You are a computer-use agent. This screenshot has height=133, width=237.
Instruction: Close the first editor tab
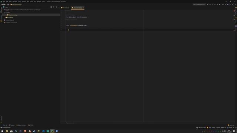point(70,8)
